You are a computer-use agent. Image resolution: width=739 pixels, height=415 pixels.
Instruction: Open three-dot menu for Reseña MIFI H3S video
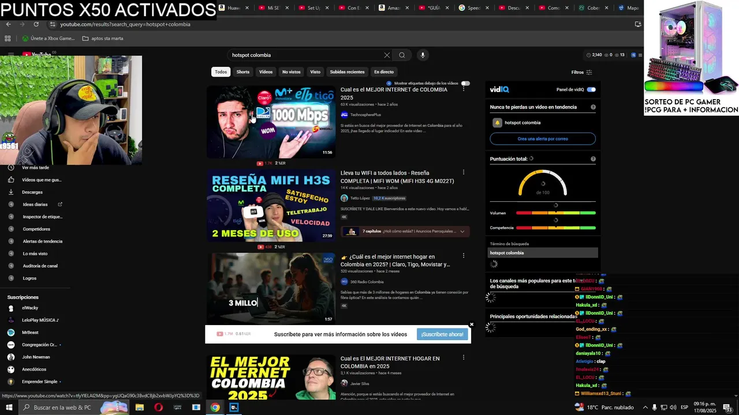463,172
